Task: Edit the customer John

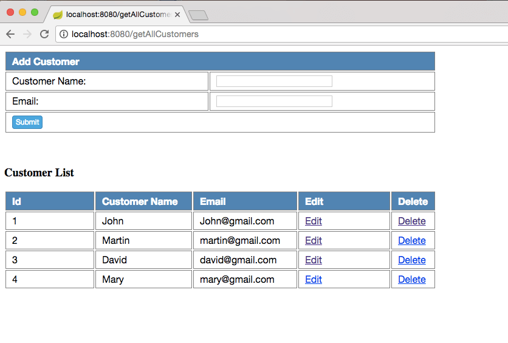Action: pos(314,221)
